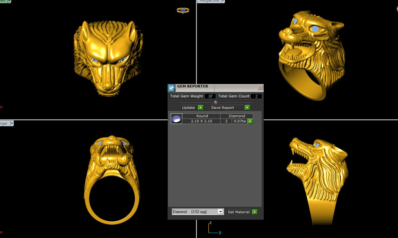
Task: Open the bottom-left viewport title dropdown arrow
Action: point(12,123)
